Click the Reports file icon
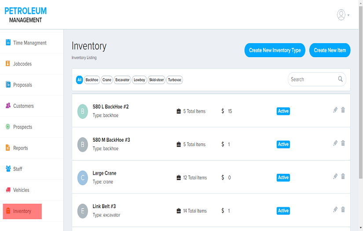363x231 pixels. click(8, 147)
